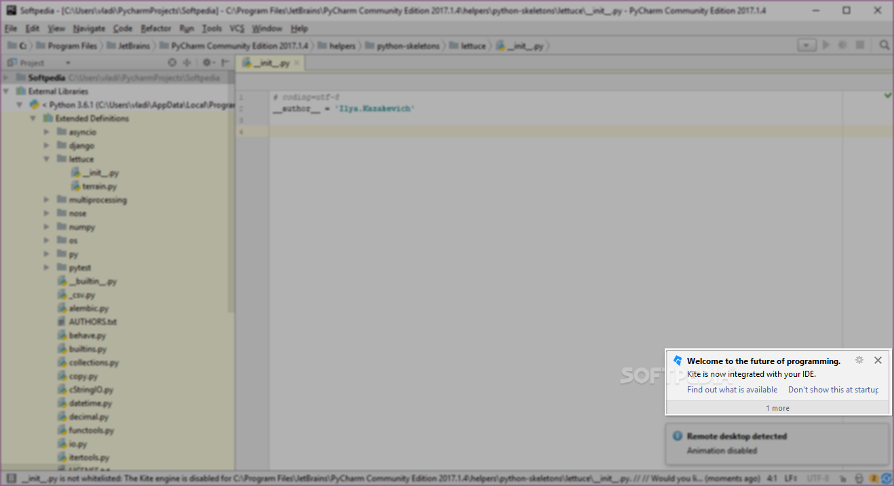Image resolution: width=894 pixels, height=486 pixels.
Task: Collapse the Python 3.6.1 interpreter node
Action: click(20, 105)
